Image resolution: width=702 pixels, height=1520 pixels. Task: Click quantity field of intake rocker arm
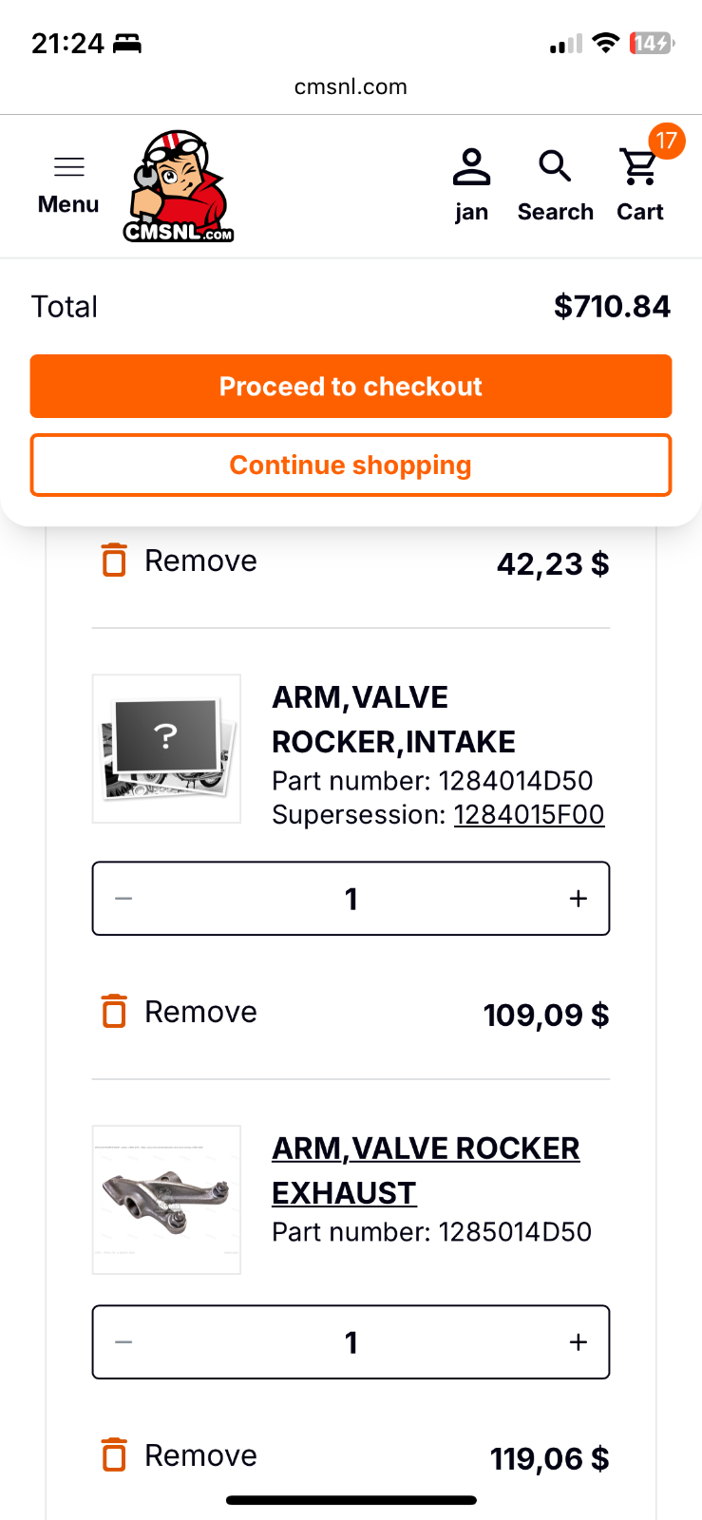351,899
